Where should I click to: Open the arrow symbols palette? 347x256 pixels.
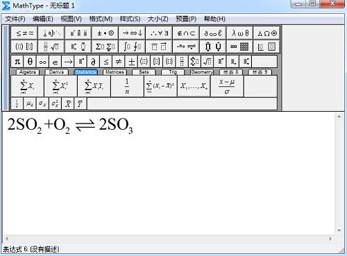[x=133, y=33]
